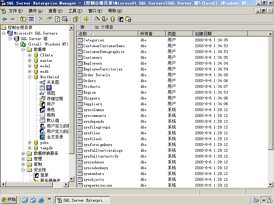The image size is (274, 205).
Task: Collapse the Northwind database
Action: [x=30, y=77]
